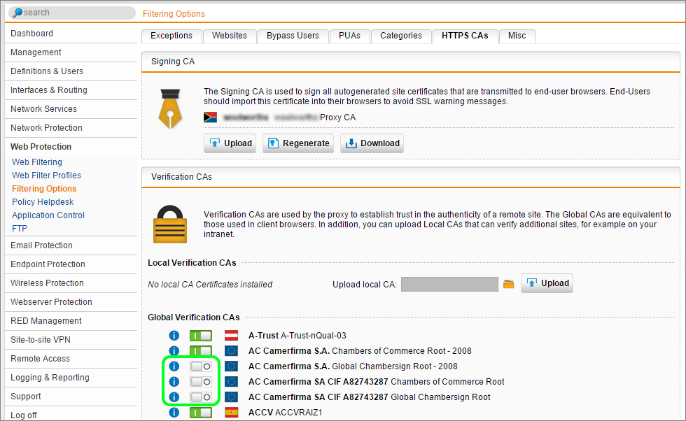This screenshot has height=421, width=686.
Task: Open Policy Helpdesk link
Action: click(x=43, y=202)
